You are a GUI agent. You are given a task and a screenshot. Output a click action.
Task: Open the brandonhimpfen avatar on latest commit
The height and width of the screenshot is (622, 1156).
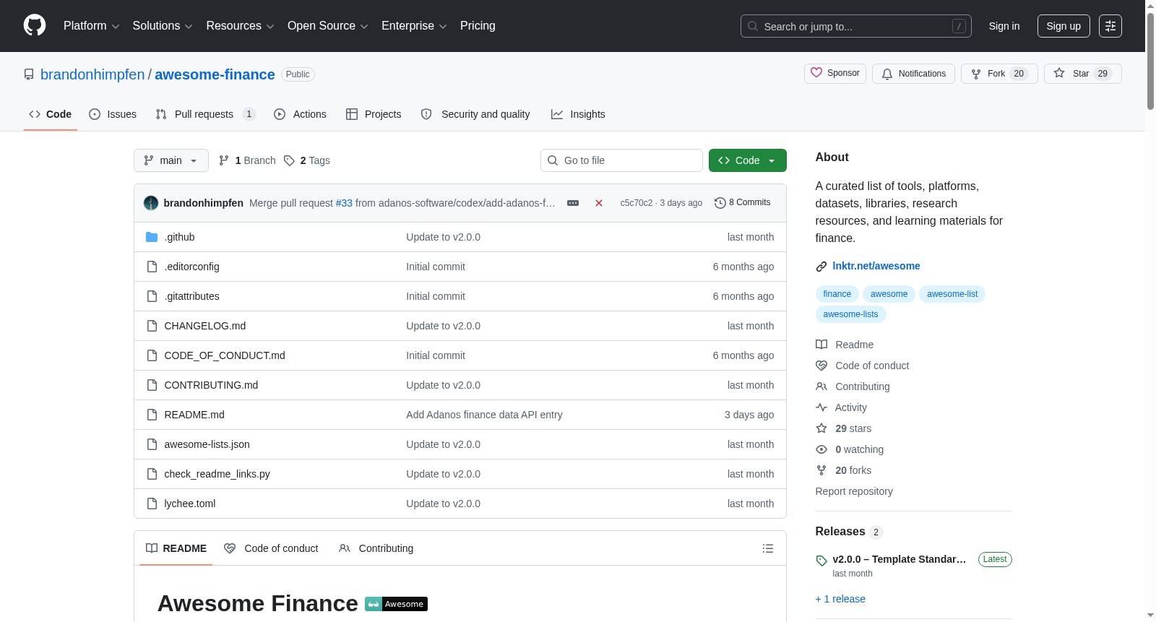[x=151, y=203]
